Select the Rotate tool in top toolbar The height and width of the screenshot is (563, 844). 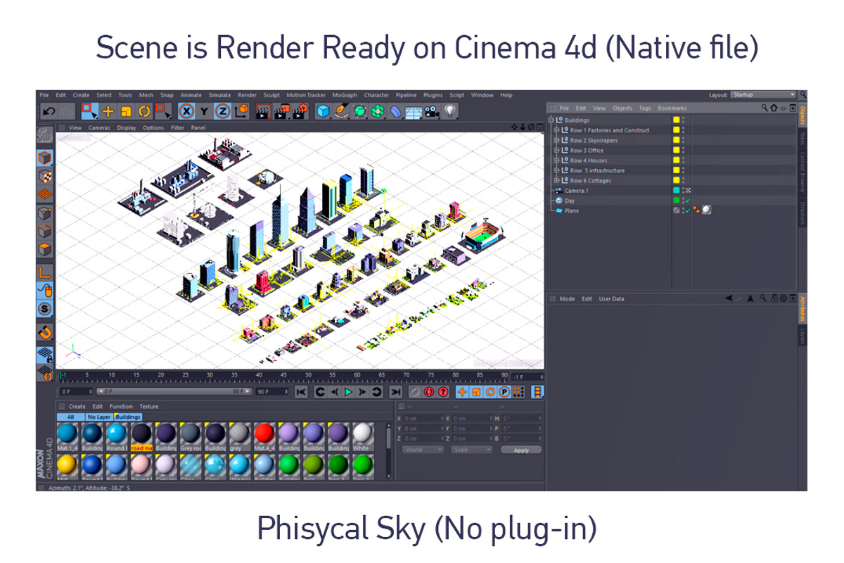[x=144, y=111]
